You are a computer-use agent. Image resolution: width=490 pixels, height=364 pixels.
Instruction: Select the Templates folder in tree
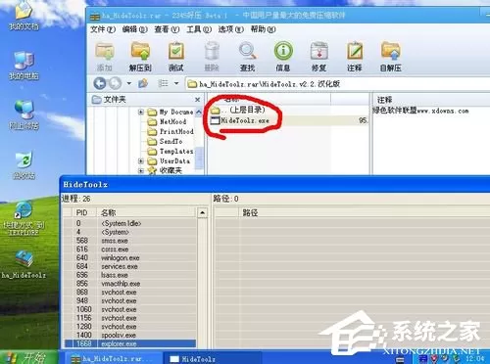click(x=171, y=152)
